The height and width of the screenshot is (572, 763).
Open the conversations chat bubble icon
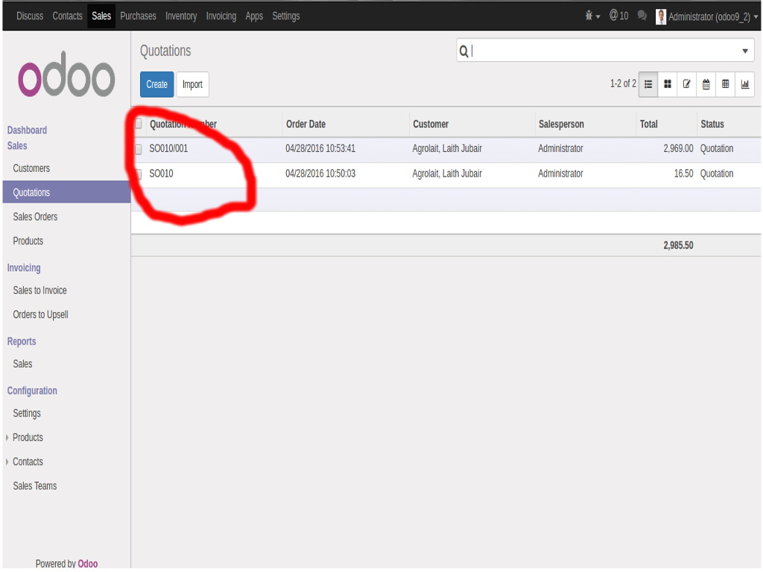point(642,16)
